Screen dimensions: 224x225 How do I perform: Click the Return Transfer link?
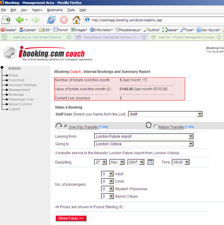pyautogui.click(x=171, y=127)
